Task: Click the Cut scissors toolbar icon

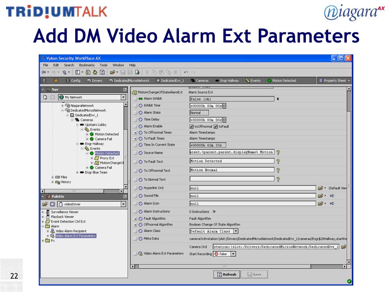Action: 147,72
